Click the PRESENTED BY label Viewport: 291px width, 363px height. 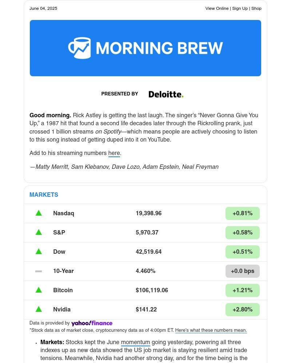coord(120,94)
